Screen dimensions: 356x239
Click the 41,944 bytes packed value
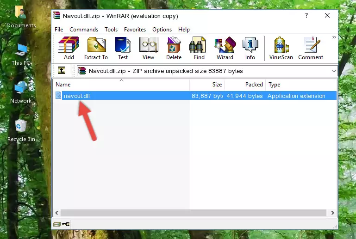click(x=244, y=96)
